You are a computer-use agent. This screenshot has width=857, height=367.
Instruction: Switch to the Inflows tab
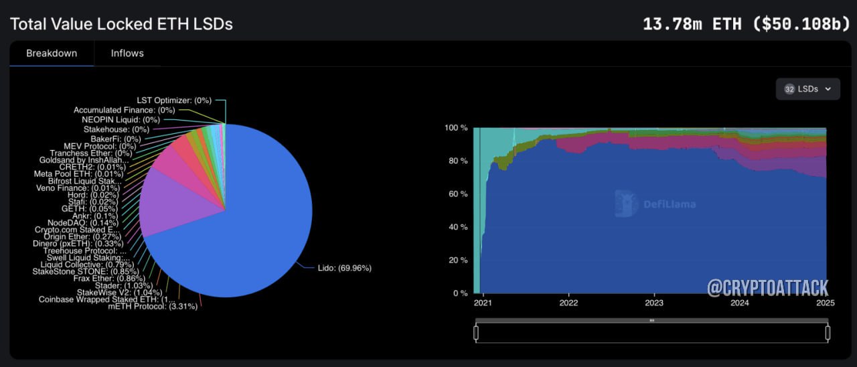[127, 54]
